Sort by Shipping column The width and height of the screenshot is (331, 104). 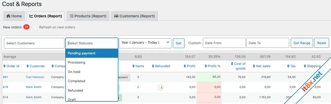(312, 66)
